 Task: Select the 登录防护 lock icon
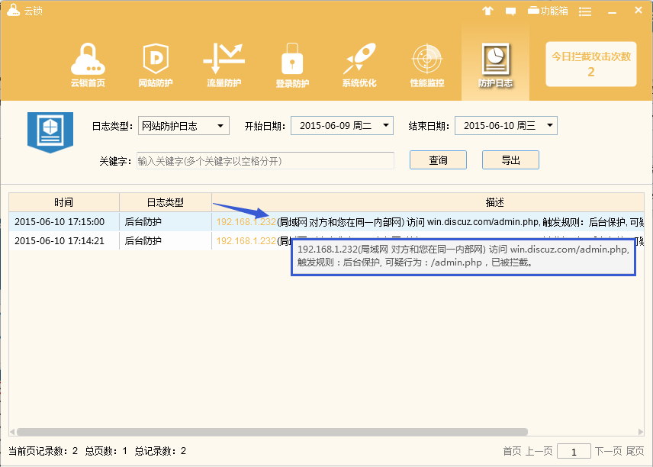tap(291, 61)
